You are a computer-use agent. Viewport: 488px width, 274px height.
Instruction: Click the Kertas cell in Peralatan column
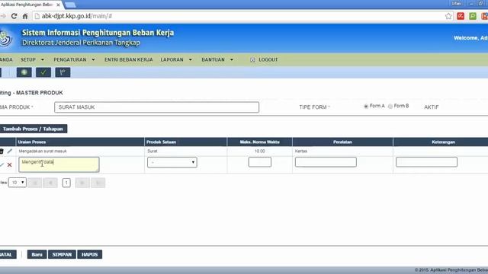click(301, 151)
